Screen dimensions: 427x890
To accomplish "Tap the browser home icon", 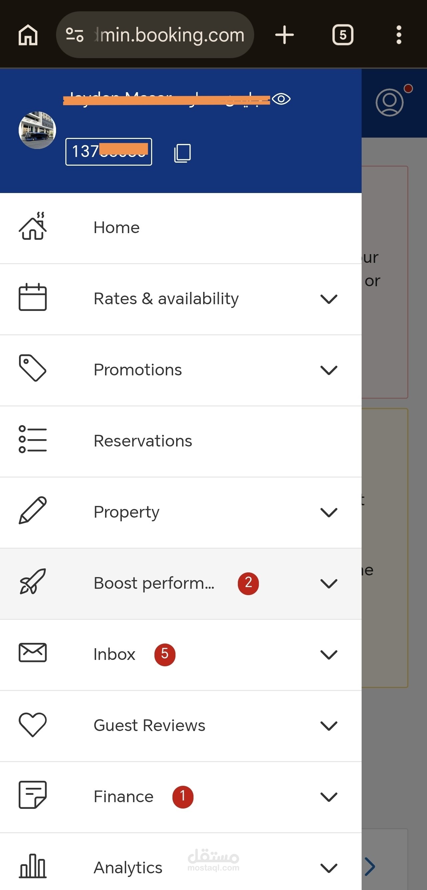I will (x=28, y=35).
